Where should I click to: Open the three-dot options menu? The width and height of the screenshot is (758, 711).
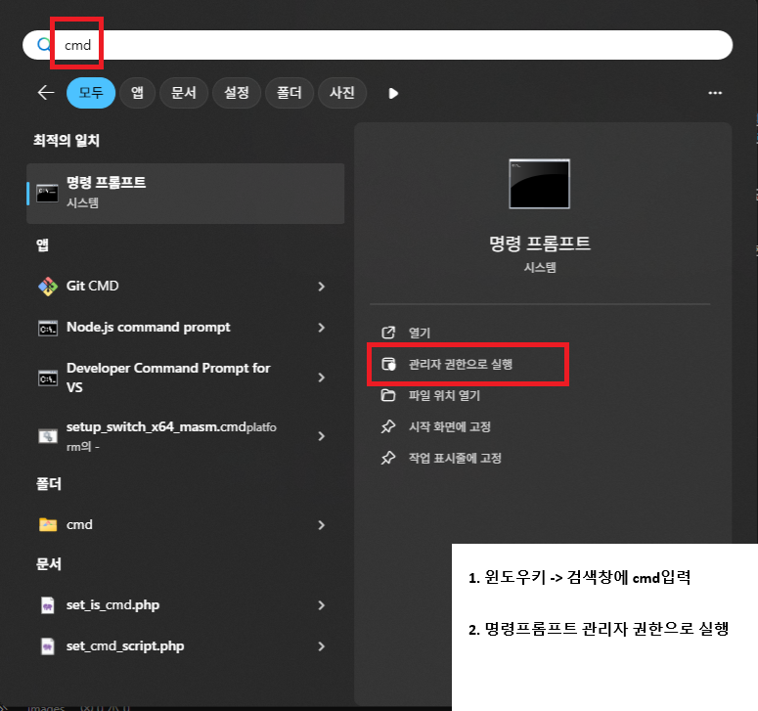click(715, 92)
